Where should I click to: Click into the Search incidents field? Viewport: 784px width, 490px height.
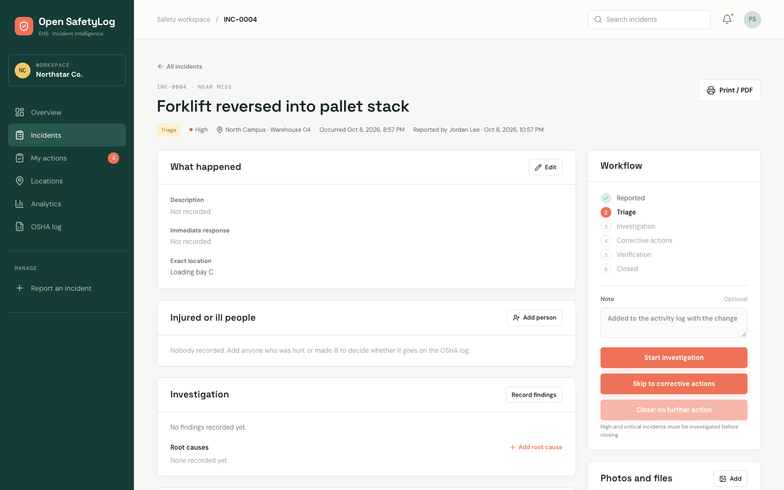point(649,20)
